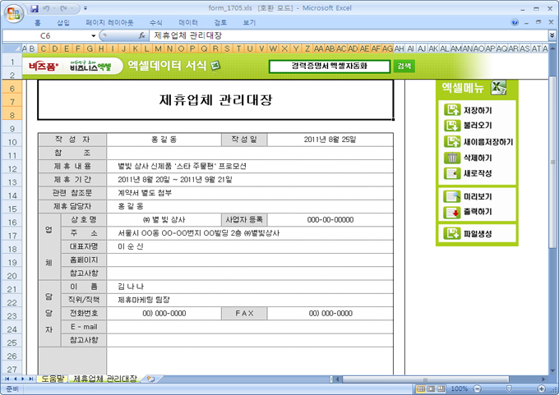Viewport: 559px width, 395px height.
Task: Click the 미리보기 (preview) icon
Action: (x=451, y=197)
